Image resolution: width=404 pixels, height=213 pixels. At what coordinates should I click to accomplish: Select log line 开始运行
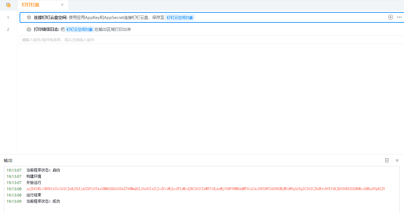pos(34,182)
